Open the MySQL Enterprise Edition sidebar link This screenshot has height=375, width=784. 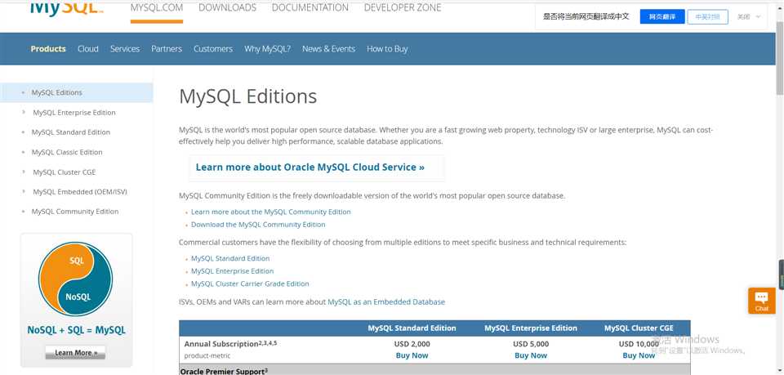coord(74,113)
